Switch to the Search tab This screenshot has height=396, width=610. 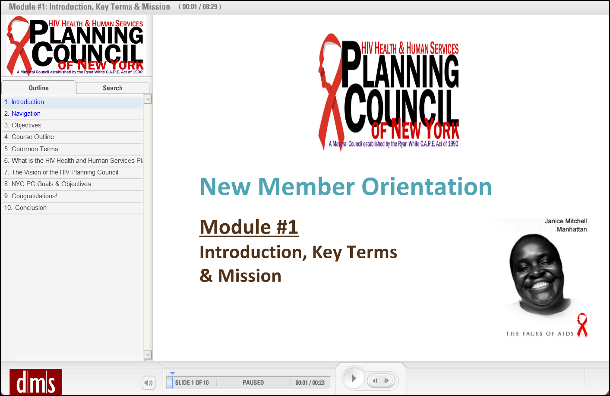point(113,88)
